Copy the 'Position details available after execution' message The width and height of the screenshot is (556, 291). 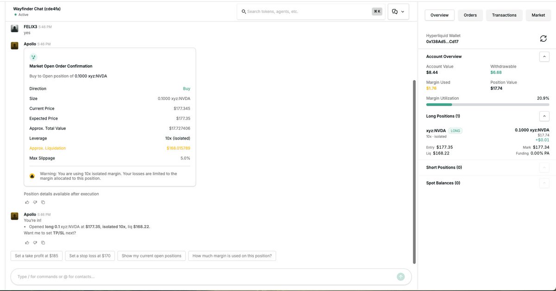[43, 202]
